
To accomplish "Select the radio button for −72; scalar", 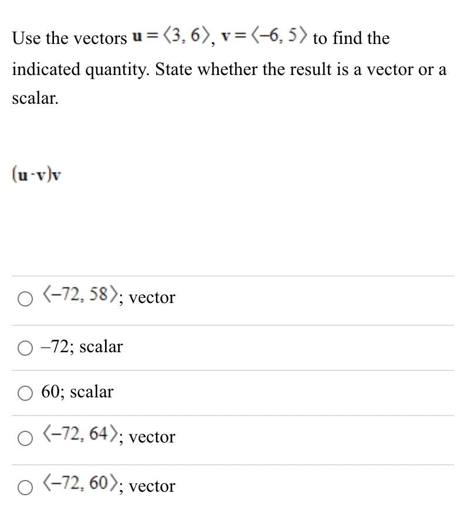I will click(x=25, y=348).
